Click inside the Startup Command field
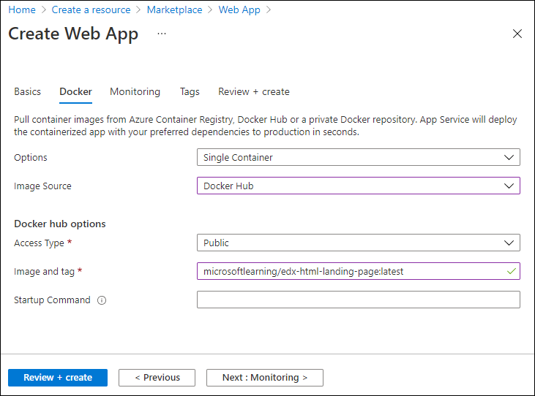Viewport: 535px width, 396px height. tap(359, 300)
